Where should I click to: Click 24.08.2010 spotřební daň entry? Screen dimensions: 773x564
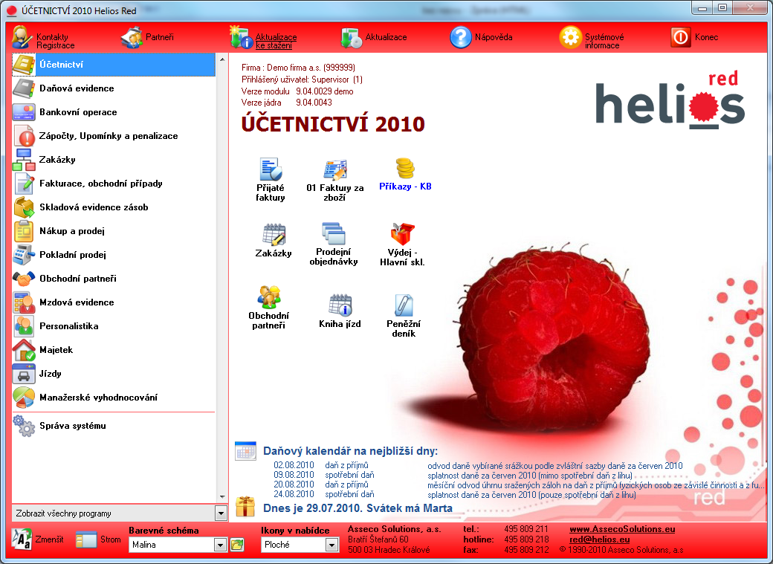point(455,494)
